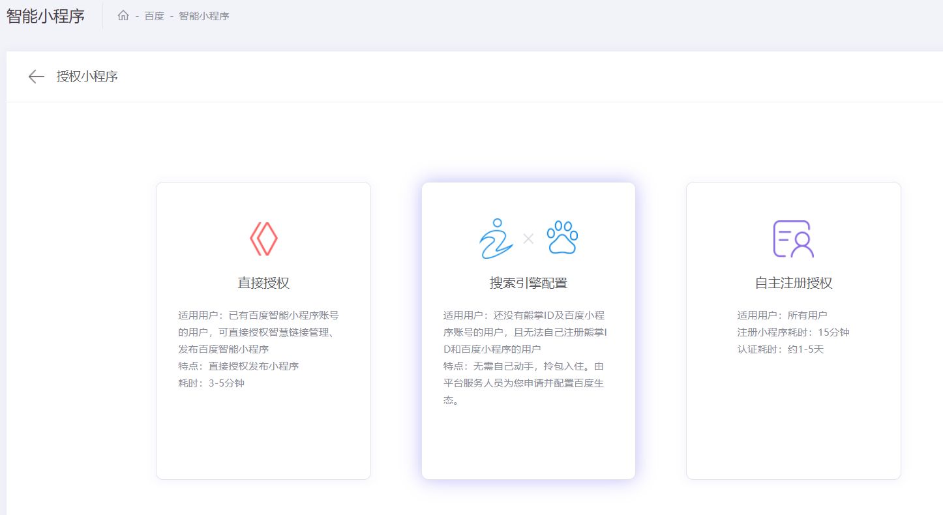Click the purple 自主注册授权 profile icon
Screen dimensions: 943x515
[x=793, y=239]
